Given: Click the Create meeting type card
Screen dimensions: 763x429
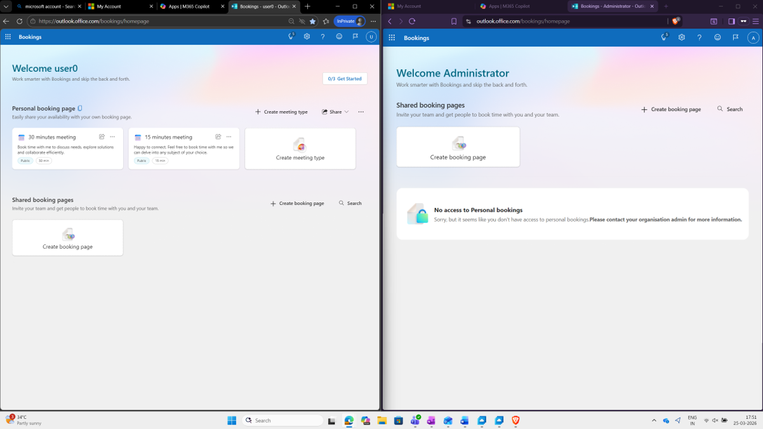Looking at the screenshot, I should 300,148.
